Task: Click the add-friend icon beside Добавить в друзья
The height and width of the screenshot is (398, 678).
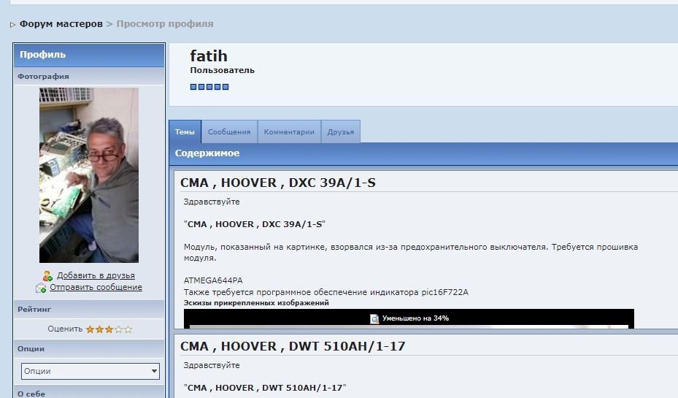Action: pos(47,276)
